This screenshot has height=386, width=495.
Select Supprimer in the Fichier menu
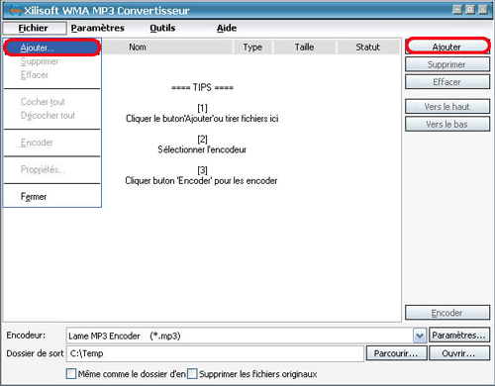pyautogui.click(x=51, y=61)
